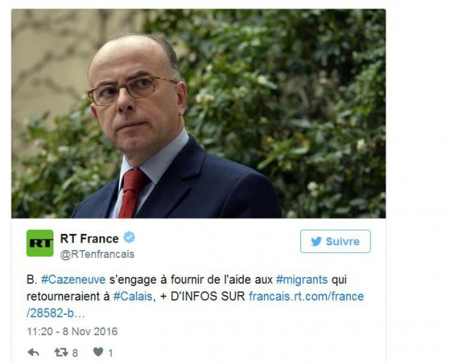
Task: Click the blue verified badge
Action: pos(129,238)
